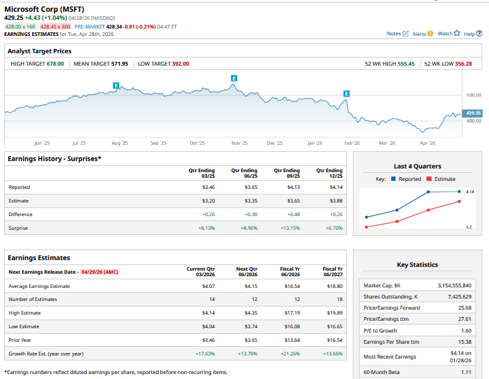Open the Alerts orange bell icon
This screenshot has height=379, width=489.
[431, 33]
